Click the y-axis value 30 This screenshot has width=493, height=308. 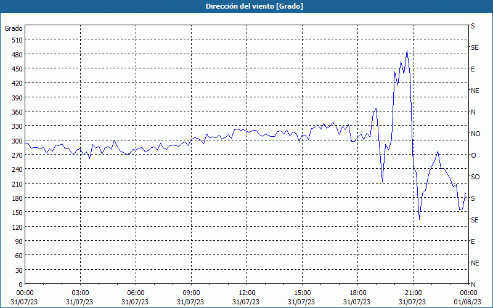click(19, 270)
